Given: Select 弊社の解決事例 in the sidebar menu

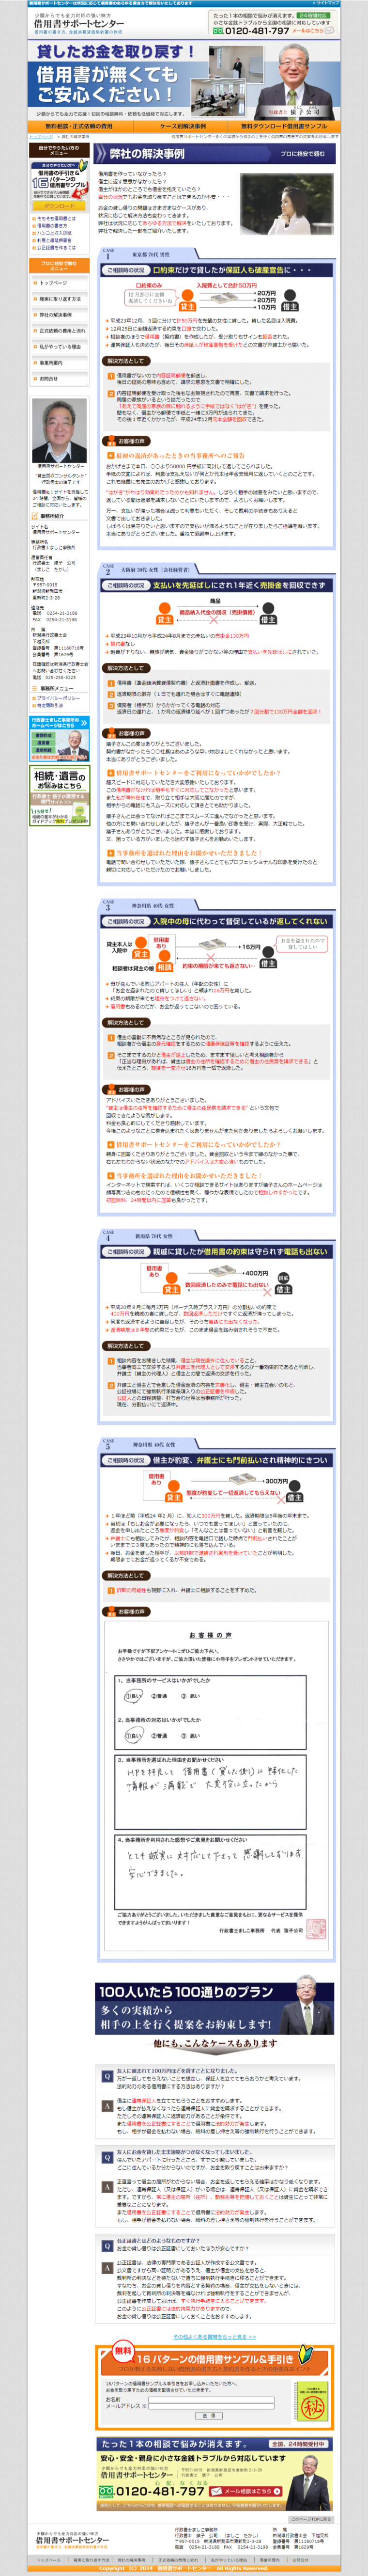Looking at the screenshot, I should pyautogui.click(x=59, y=315).
